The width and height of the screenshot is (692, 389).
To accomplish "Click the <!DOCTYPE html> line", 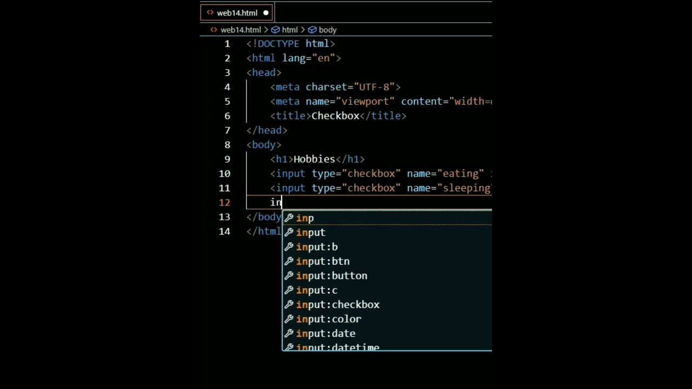I will [x=291, y=44].
